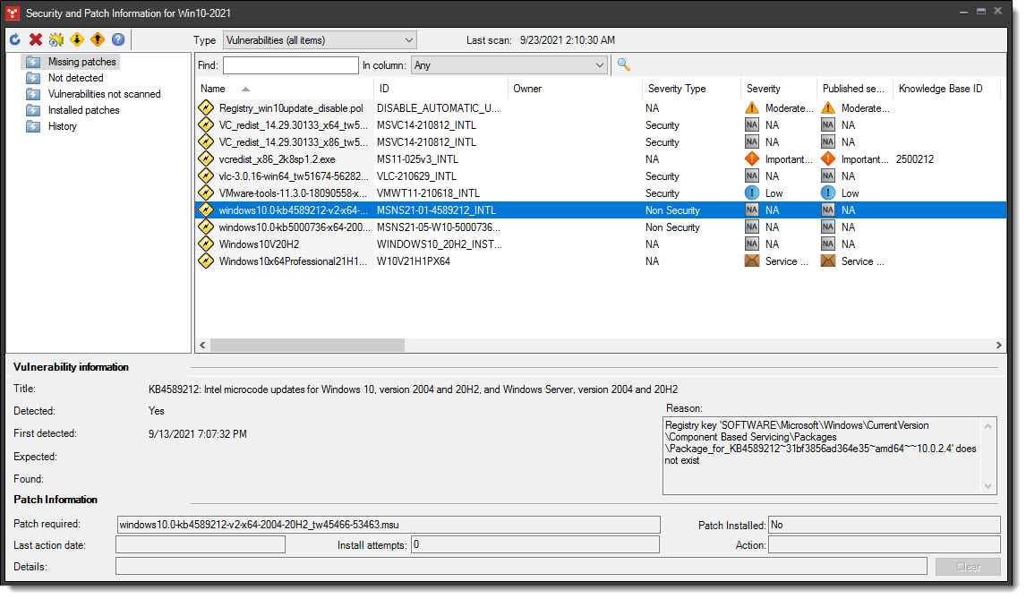Click the yellow download patches icon

(77, 39)
